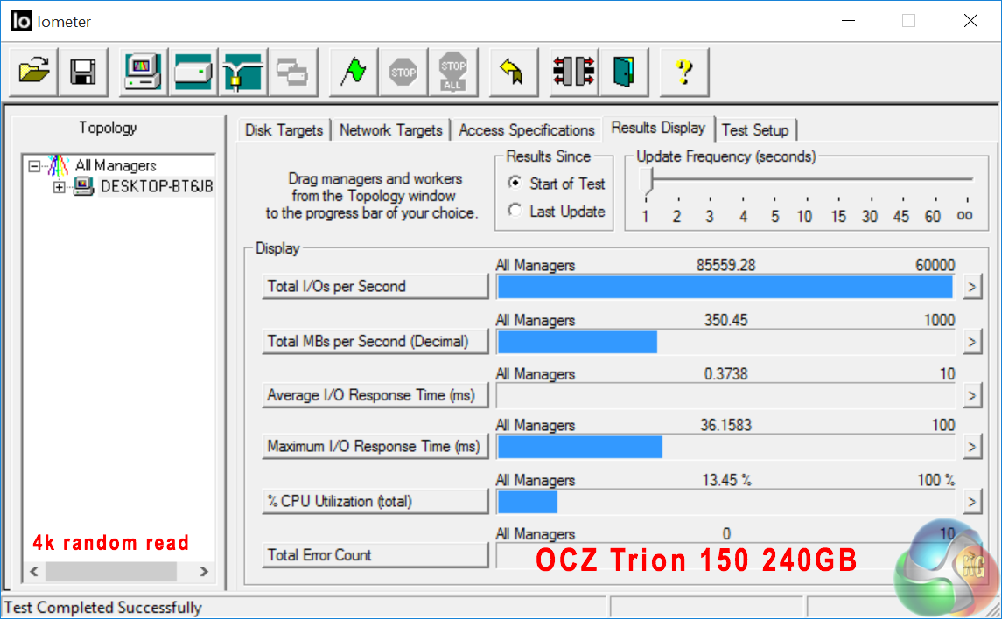Click All Managers topology icon
Viewport: 1002px width, 619px height.
point(58,166)
